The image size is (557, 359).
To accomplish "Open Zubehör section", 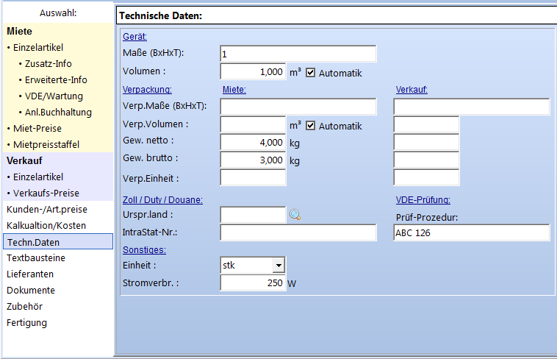I will click(24, 306).
